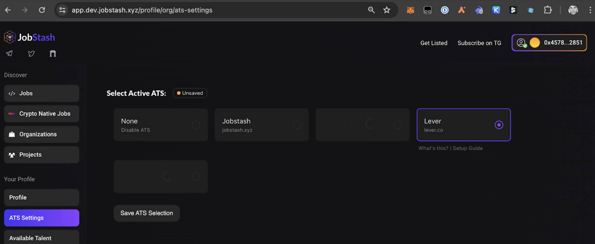Open the 1Password extension icon
Screen dimensions: 595x244
[x=445, y=10]
